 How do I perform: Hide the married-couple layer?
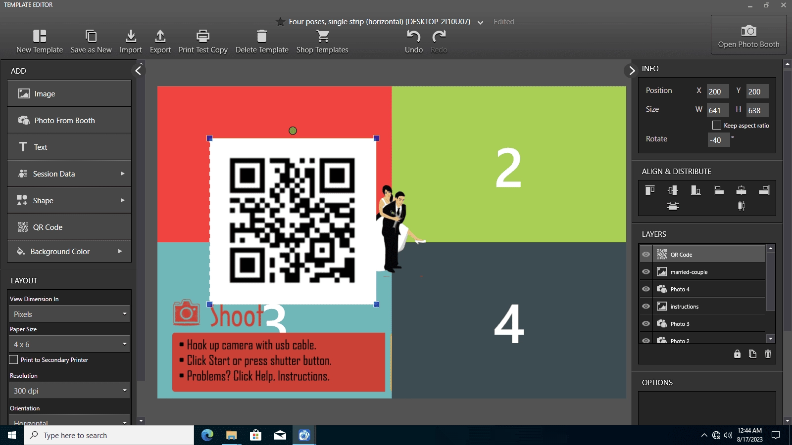tap(646, 272)
